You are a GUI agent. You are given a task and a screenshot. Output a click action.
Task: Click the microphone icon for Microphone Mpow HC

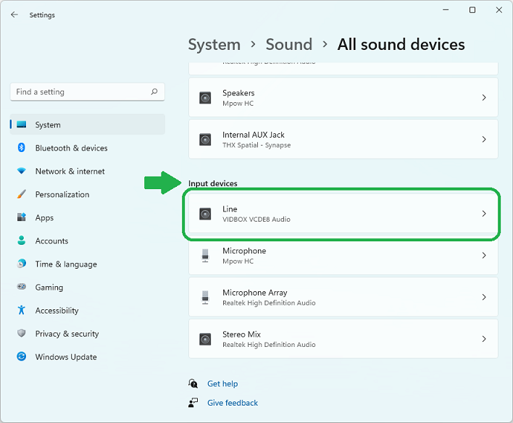click(x=205, y=256)
